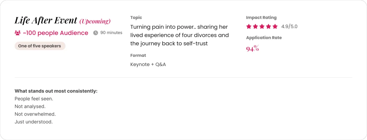
Task: Click the second rating star
Action: tap(255, 26)
